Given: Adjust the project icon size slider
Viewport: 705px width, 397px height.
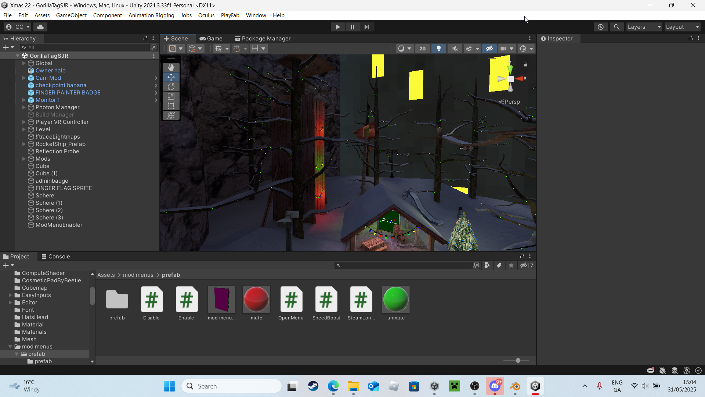Looking at the screenshot, I should point(518,361).
